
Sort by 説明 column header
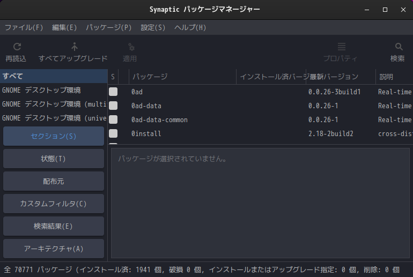tap(394, 77)
